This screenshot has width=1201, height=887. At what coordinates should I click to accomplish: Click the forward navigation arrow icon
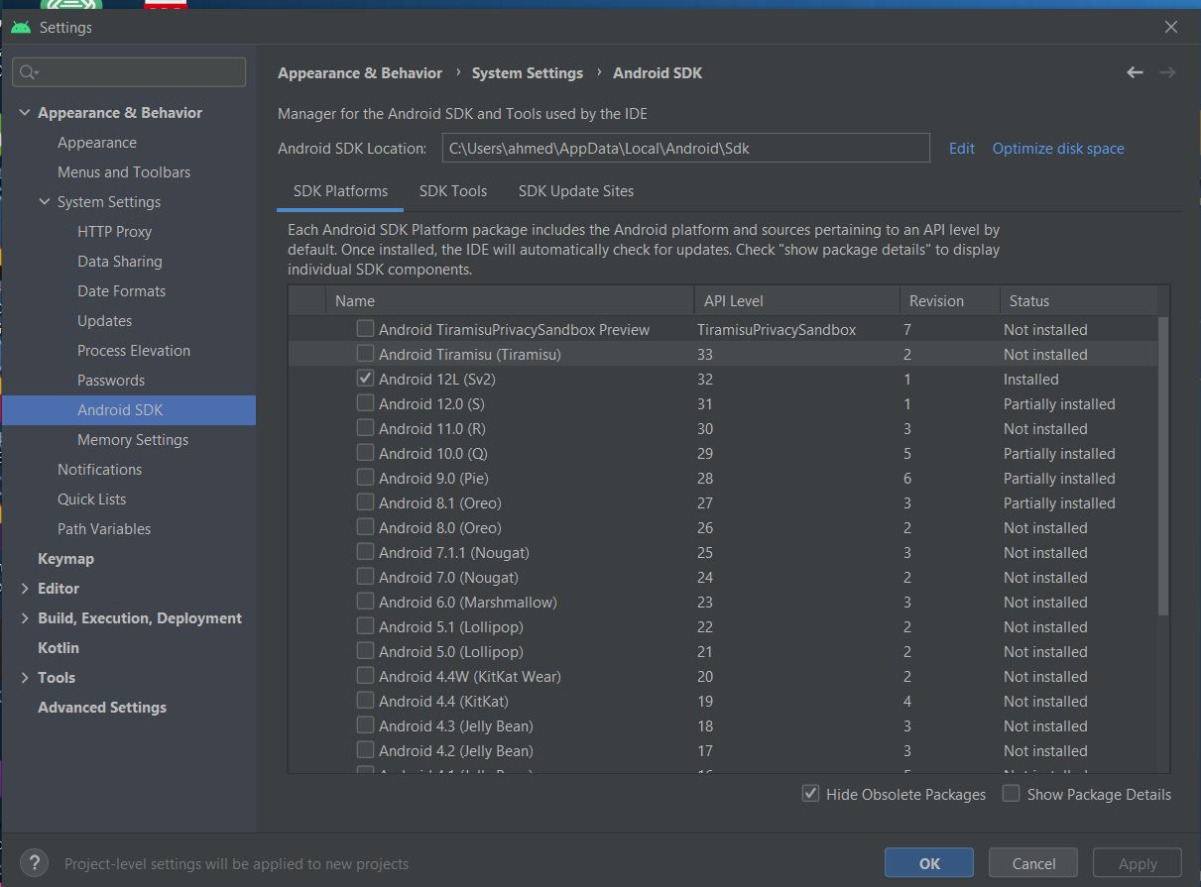coord(1167,72)
